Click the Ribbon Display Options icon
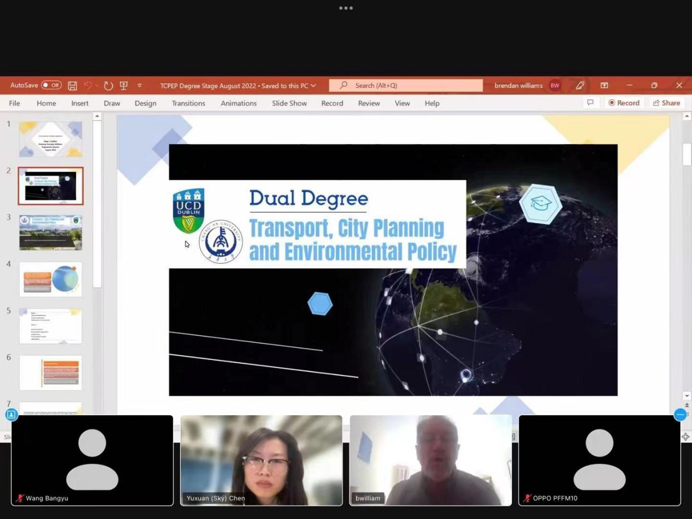692x519 pixels. click(604, 85)
